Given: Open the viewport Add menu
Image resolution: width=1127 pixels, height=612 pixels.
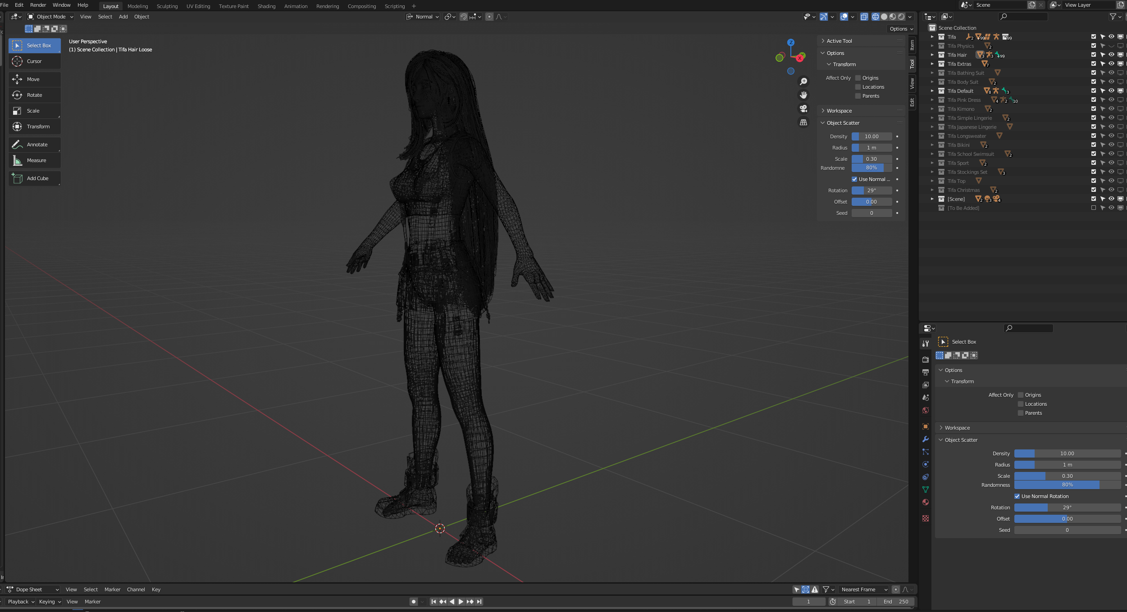Looking at the screenshot, I should coord(123,17).
